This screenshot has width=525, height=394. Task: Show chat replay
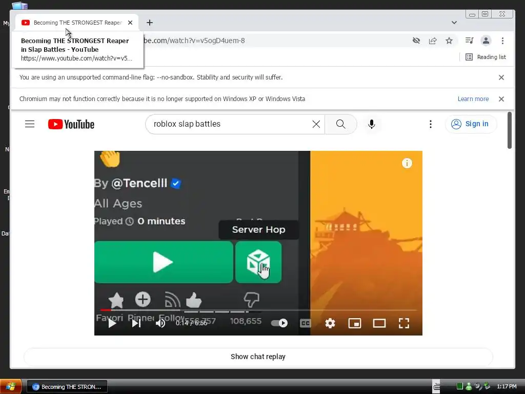click(x=258, y=357)
